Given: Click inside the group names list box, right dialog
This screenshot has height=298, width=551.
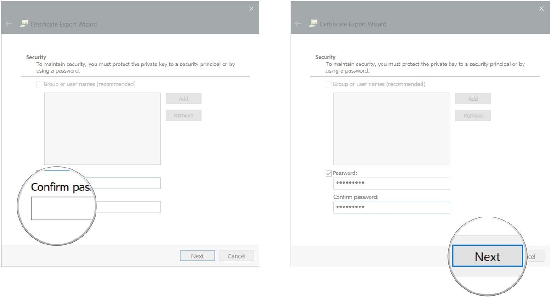Looking at the screenshot, I should click(391, 128).
